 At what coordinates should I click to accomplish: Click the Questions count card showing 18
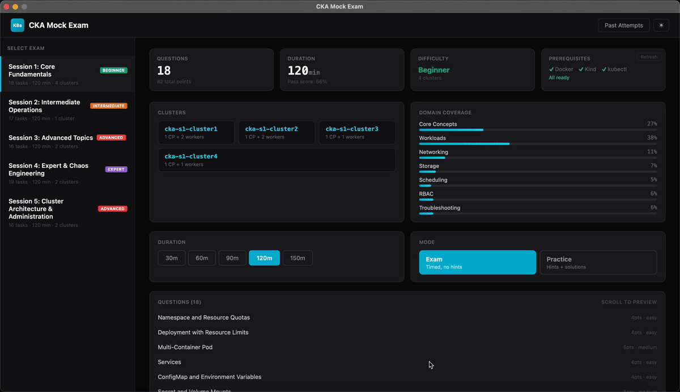tap(211, 70)
